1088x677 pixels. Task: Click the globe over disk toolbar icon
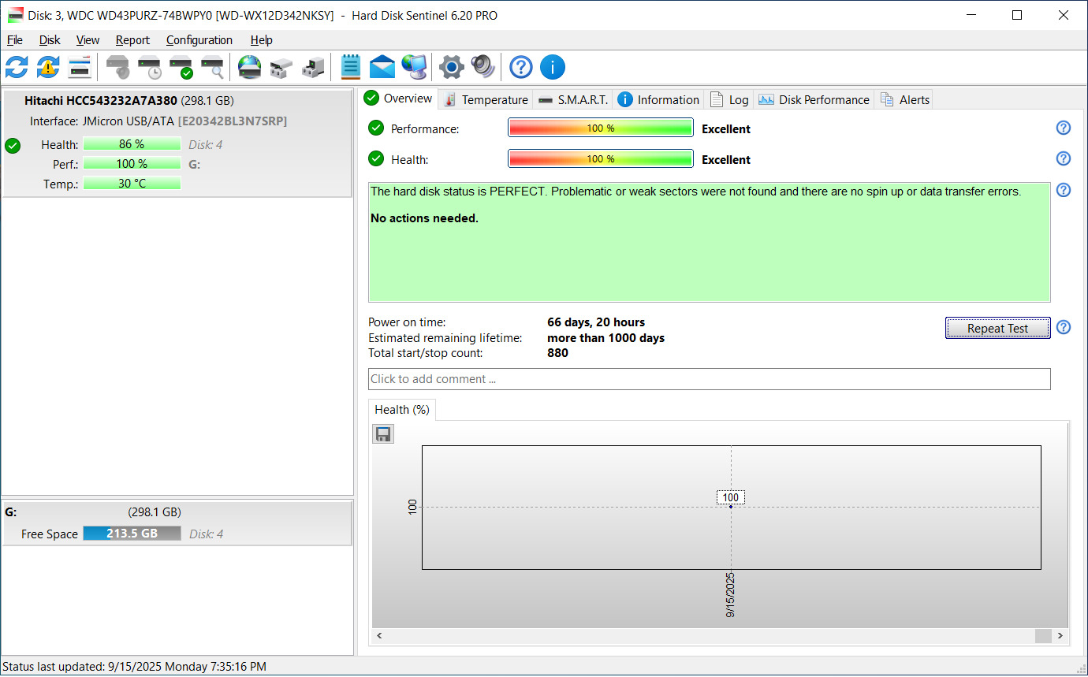pyautogui.click(x=250, y=67)
